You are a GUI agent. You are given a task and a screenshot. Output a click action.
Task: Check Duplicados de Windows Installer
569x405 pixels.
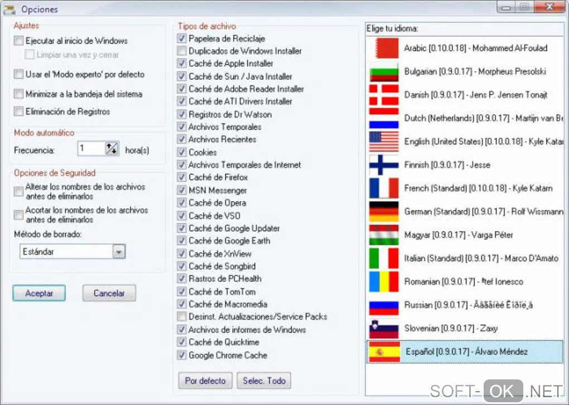tap(182, 51)
